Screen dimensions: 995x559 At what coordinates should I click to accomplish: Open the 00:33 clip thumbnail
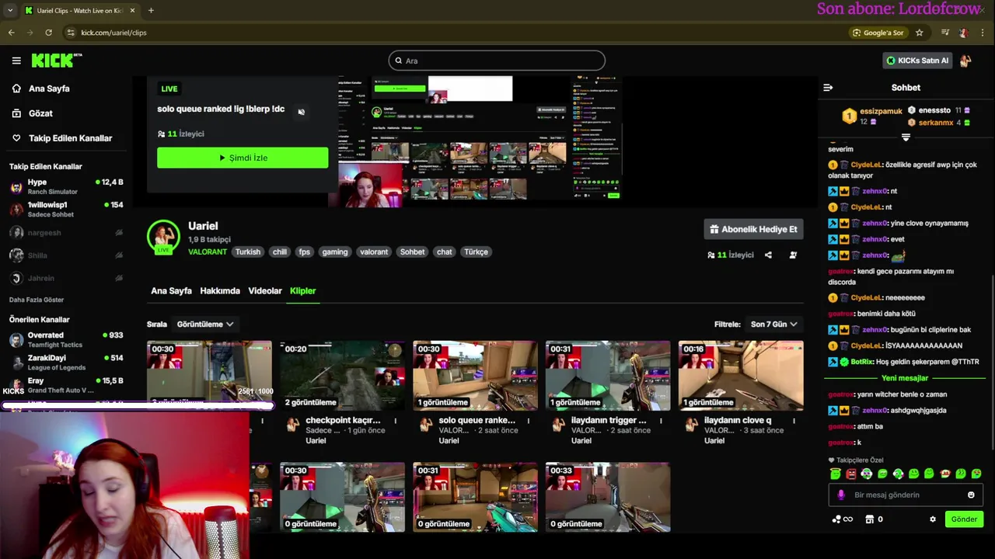(608, 498)
